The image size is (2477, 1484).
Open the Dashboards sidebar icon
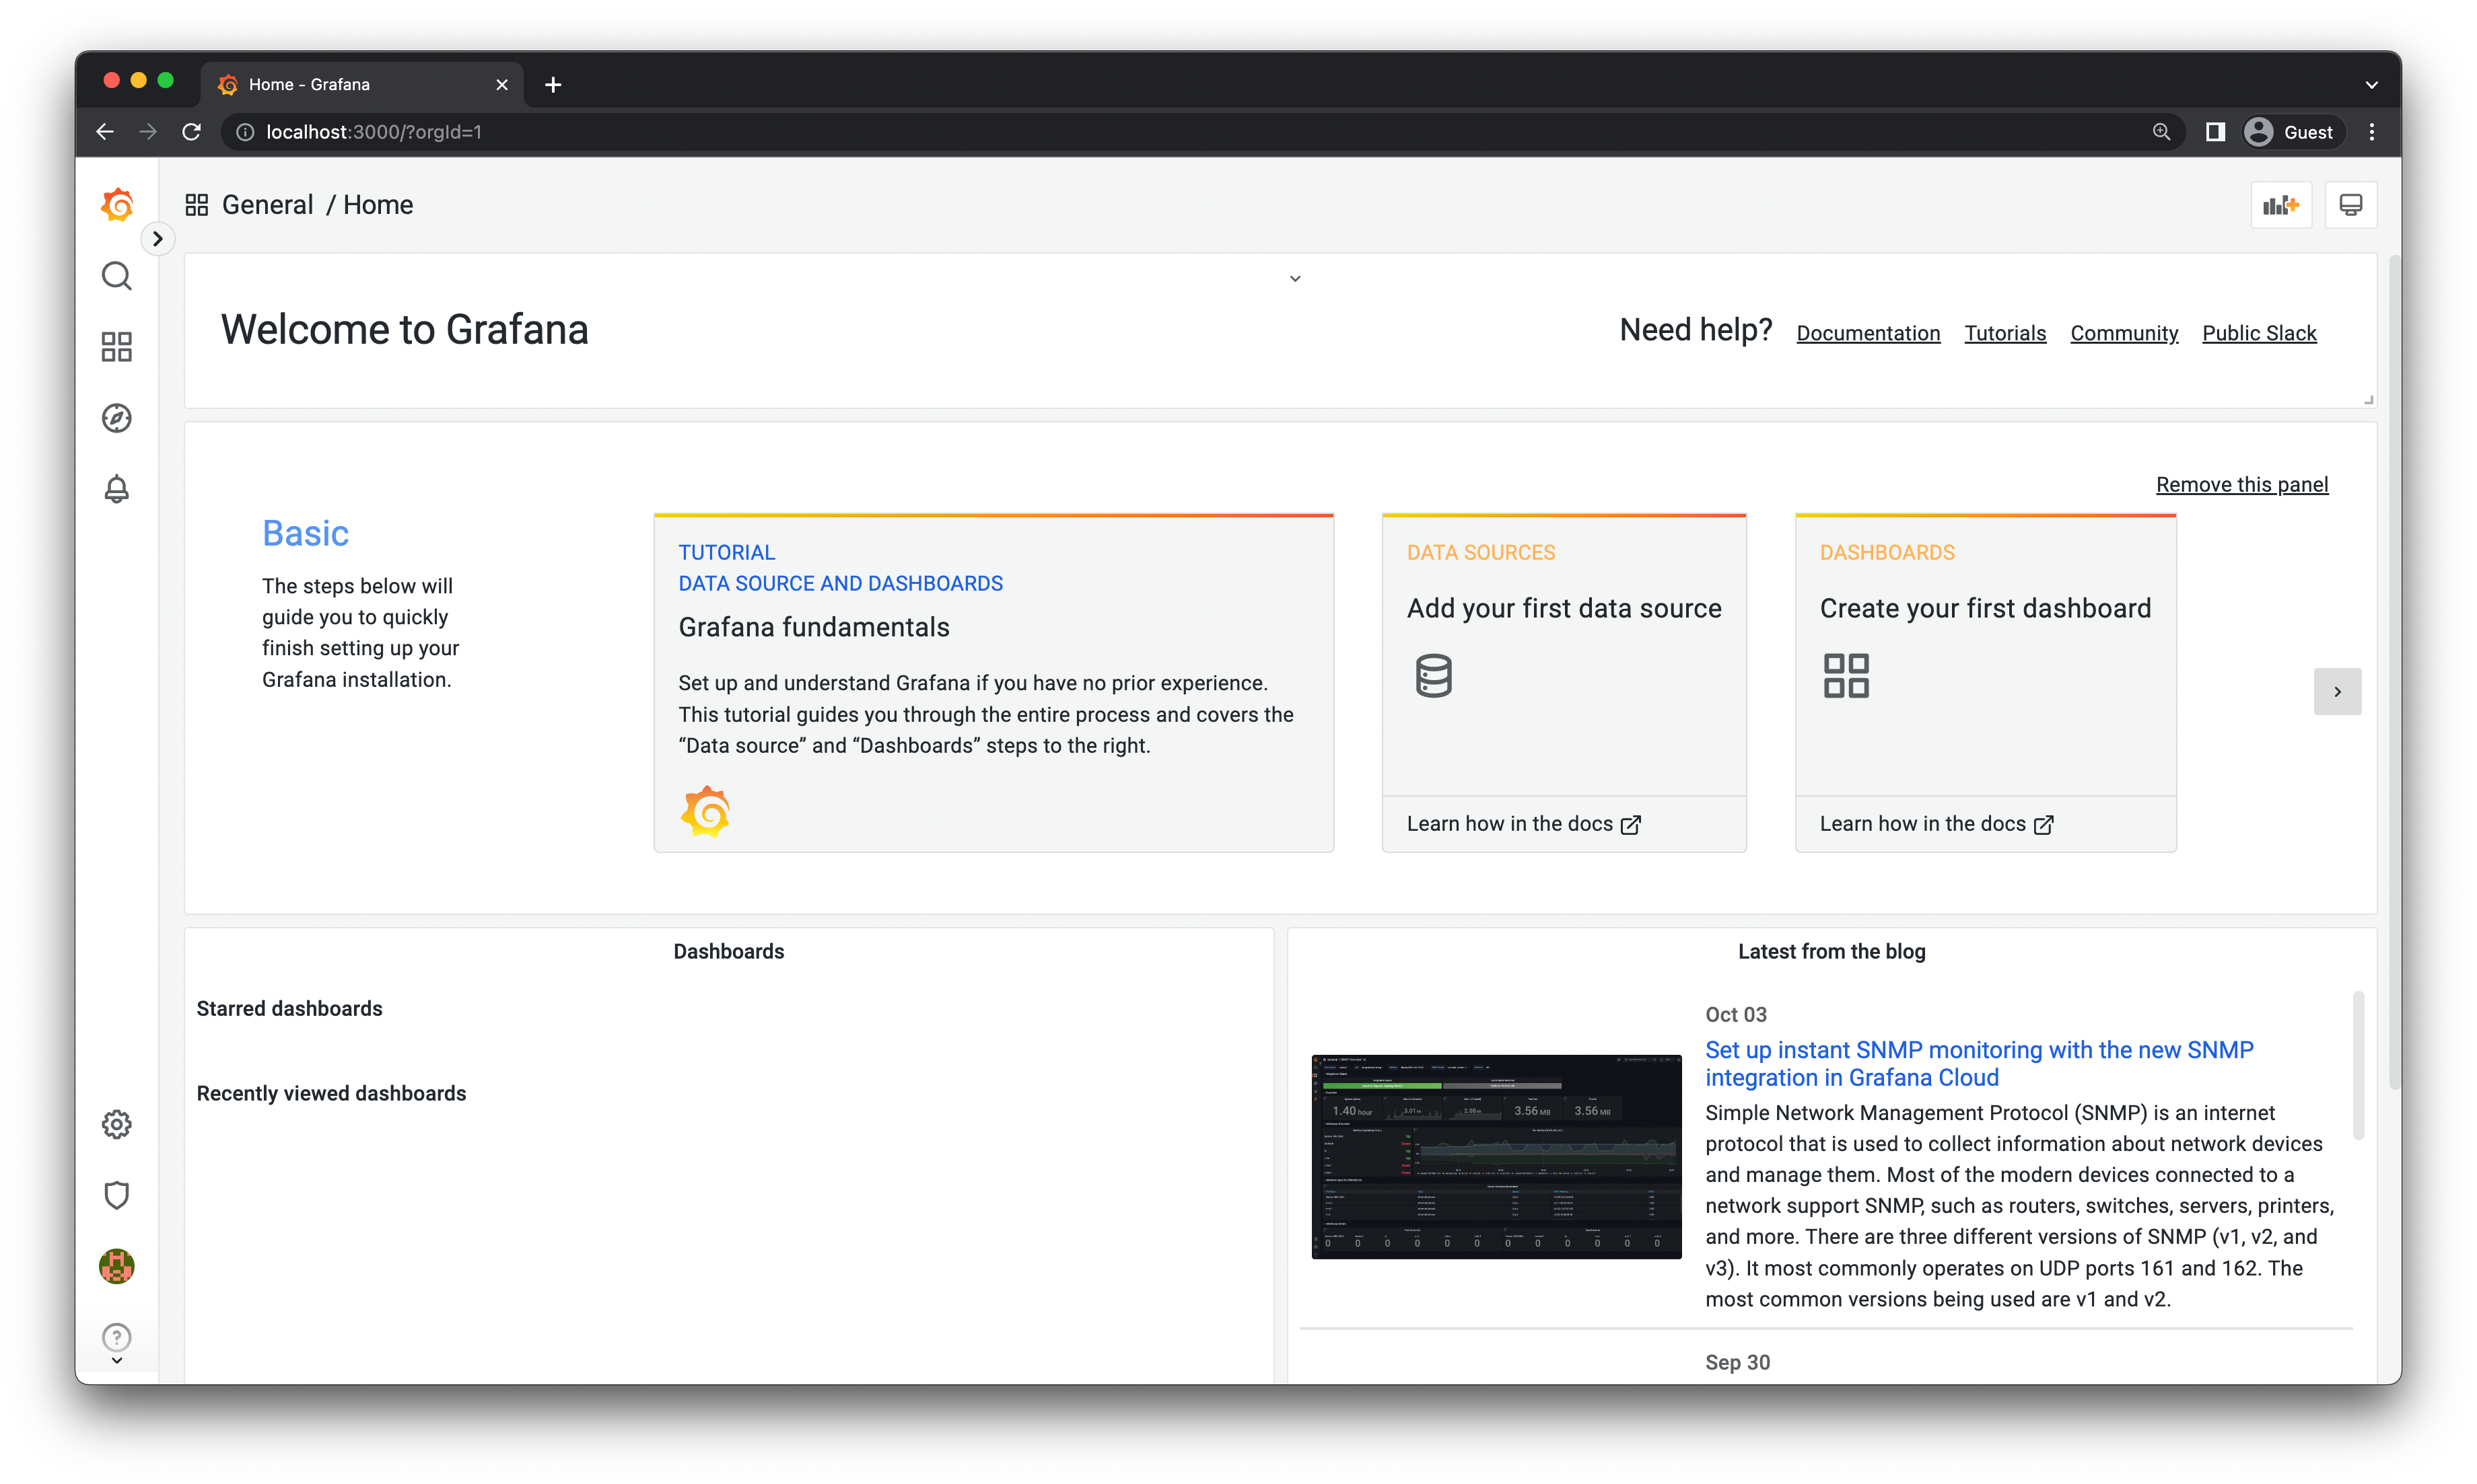117,347
